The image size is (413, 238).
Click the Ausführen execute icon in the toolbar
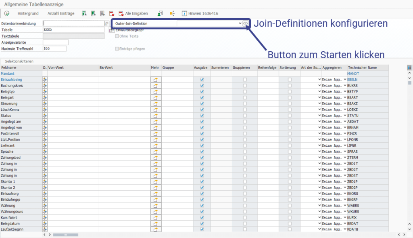tap(6, 13)
